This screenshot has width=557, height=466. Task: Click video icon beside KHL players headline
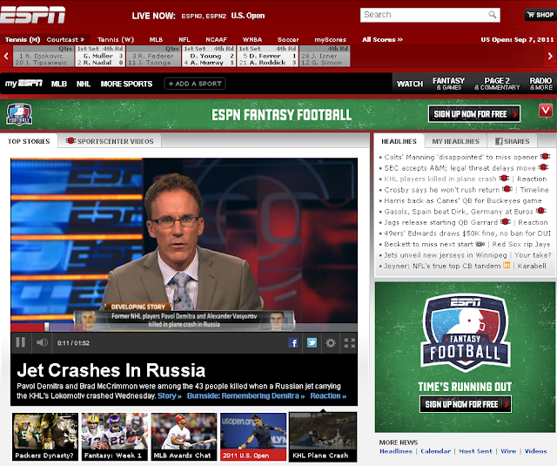(x=504, y=178)
